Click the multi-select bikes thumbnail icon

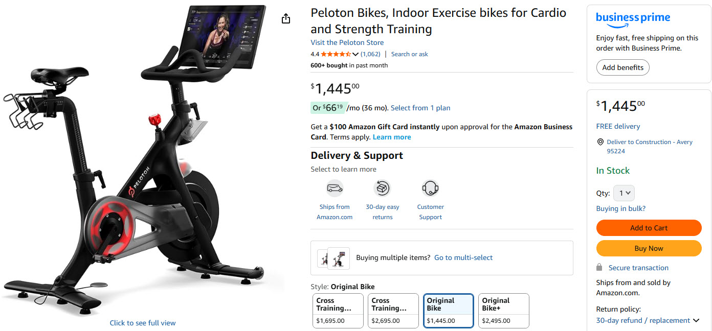point(331,258)
